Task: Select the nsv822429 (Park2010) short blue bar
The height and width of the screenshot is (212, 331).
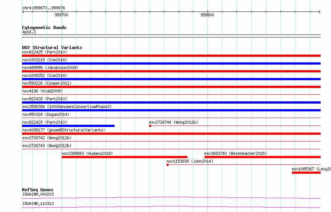Action: coord(68,126)
